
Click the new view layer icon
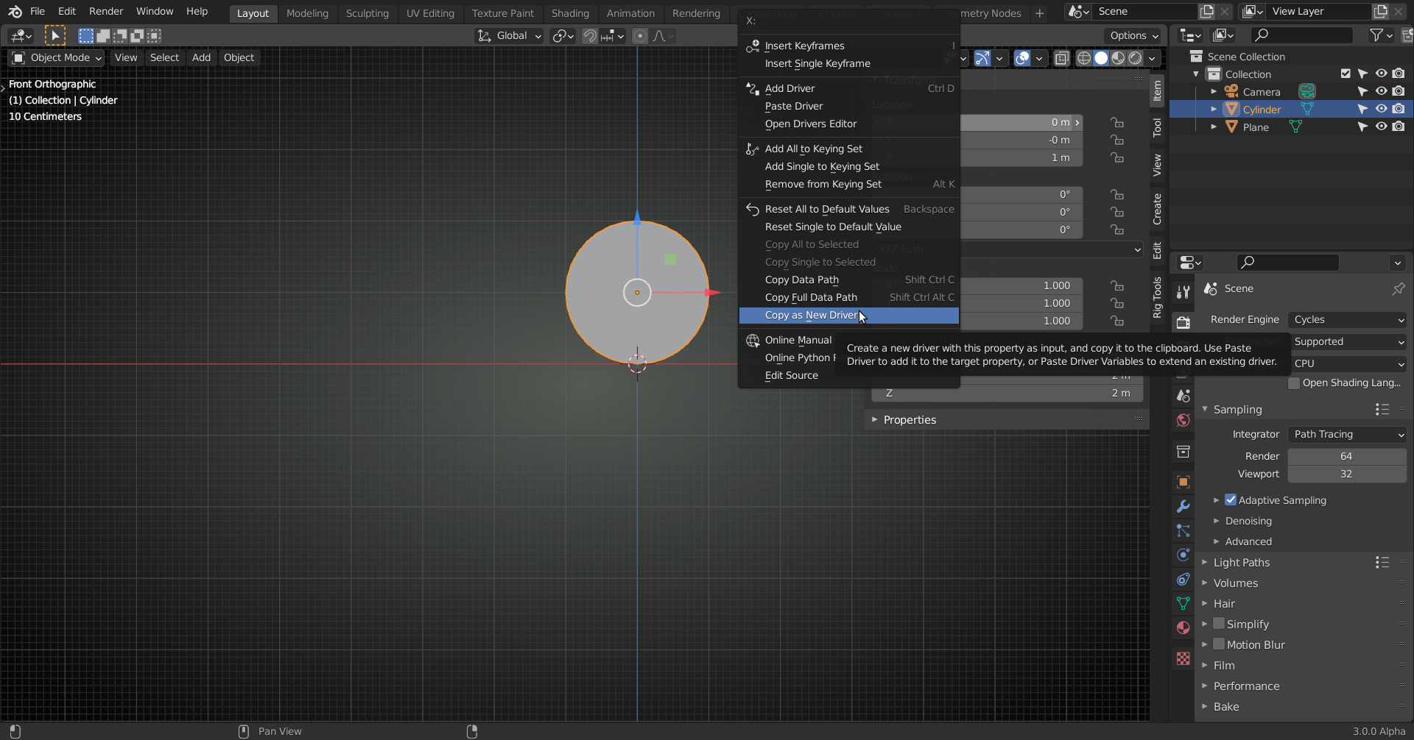[x=1381, y=12]
